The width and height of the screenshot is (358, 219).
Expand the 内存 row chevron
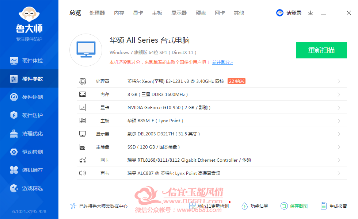(x=339, y=95)
